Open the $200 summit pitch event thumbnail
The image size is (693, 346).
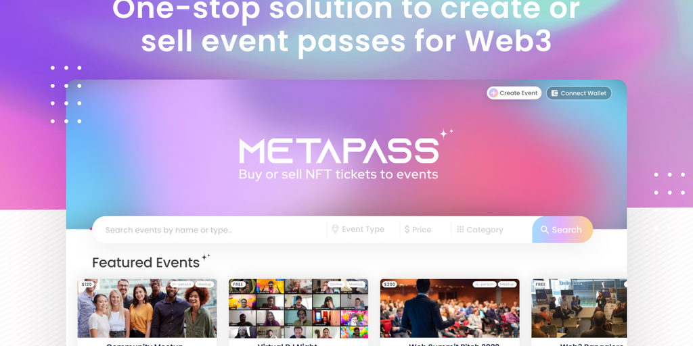pos(450,308)
